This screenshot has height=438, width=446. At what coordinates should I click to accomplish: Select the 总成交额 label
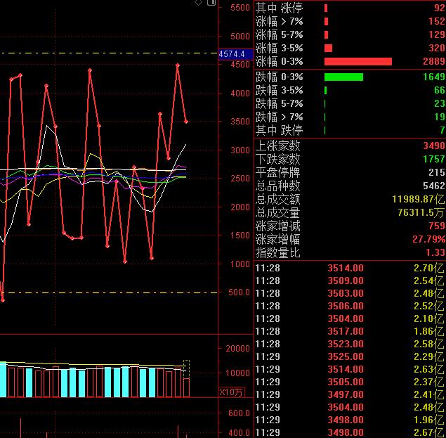coord(277,200)
